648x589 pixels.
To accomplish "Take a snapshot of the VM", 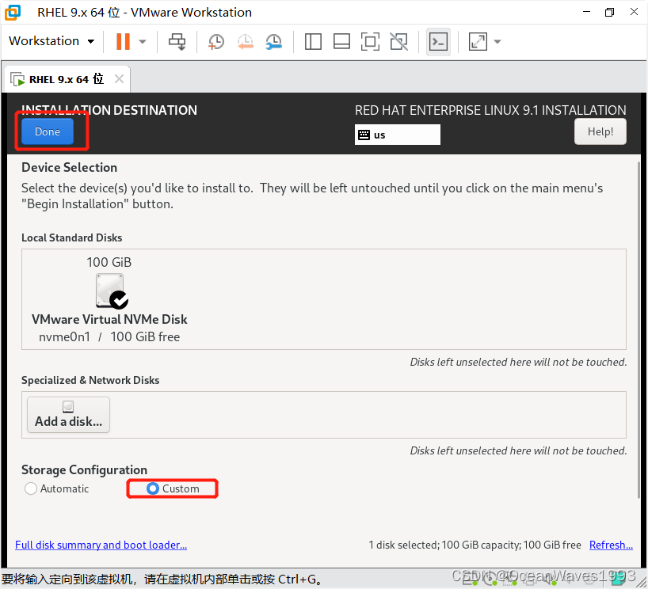I will click(216, 41).
